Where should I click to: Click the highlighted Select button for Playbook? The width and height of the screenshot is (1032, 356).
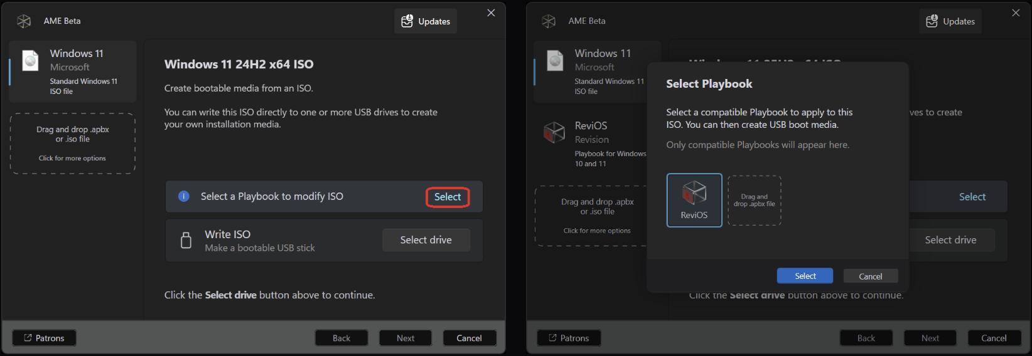[448, 197]
